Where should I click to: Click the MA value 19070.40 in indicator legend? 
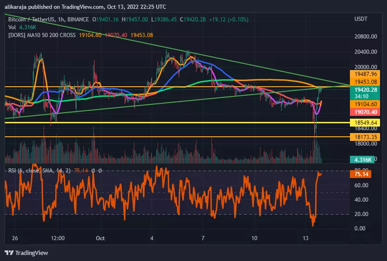click(x=116, y=35)
